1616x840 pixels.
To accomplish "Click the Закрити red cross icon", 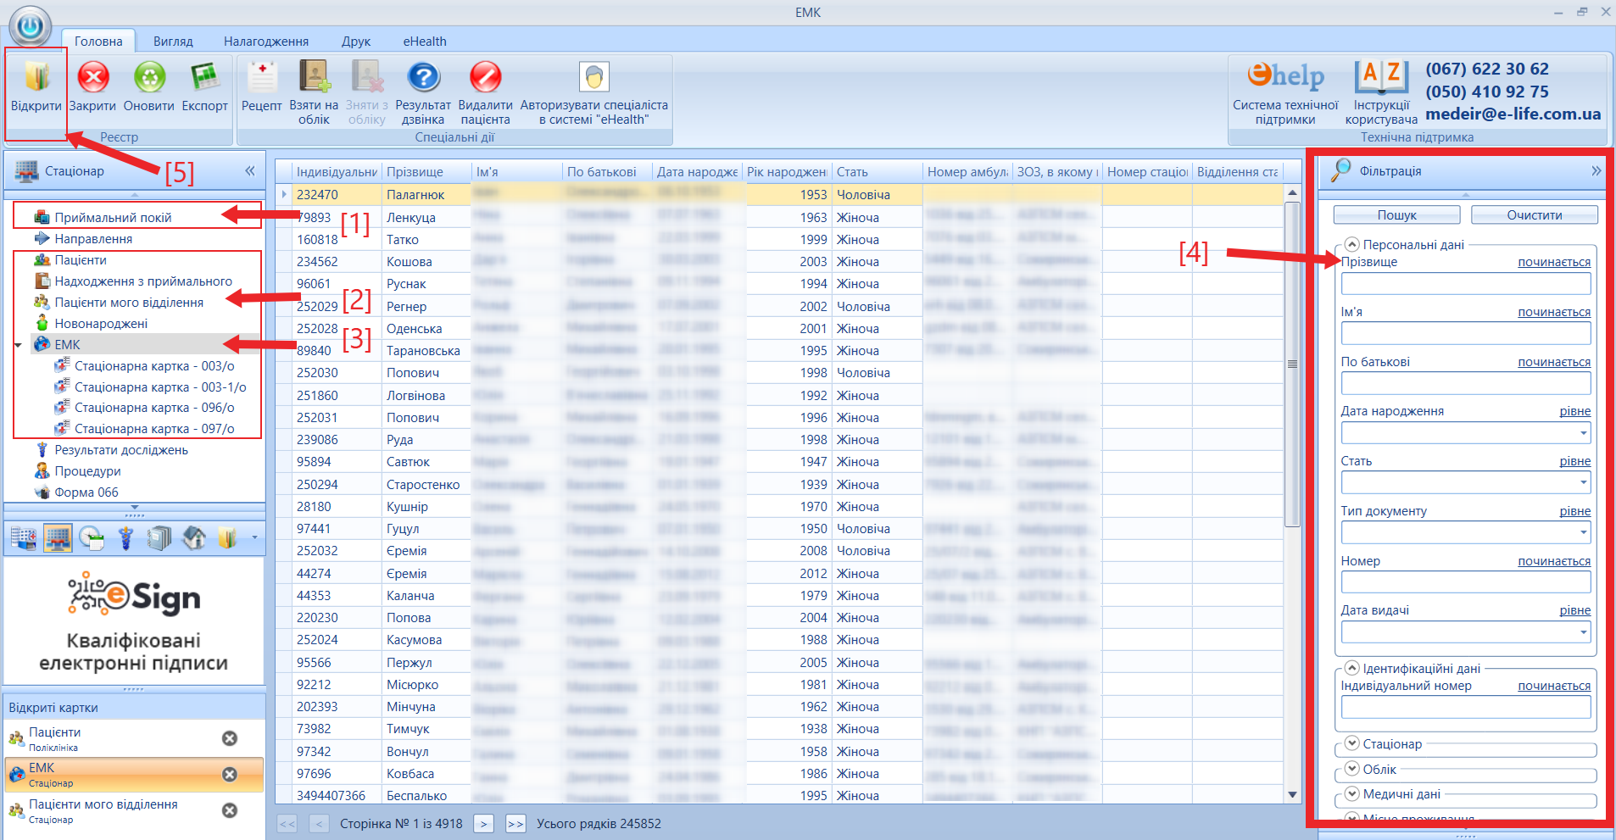I will pos(93,77).
